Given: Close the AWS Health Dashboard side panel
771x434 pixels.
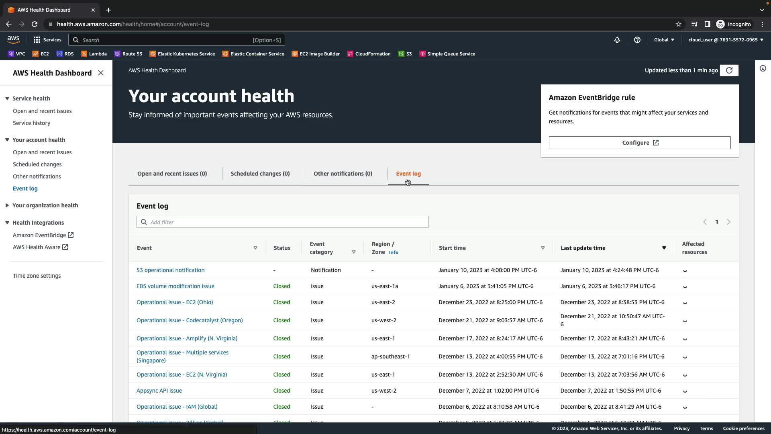Looking at the screenshot, I should pyautogui.click(x=101, y=73).
